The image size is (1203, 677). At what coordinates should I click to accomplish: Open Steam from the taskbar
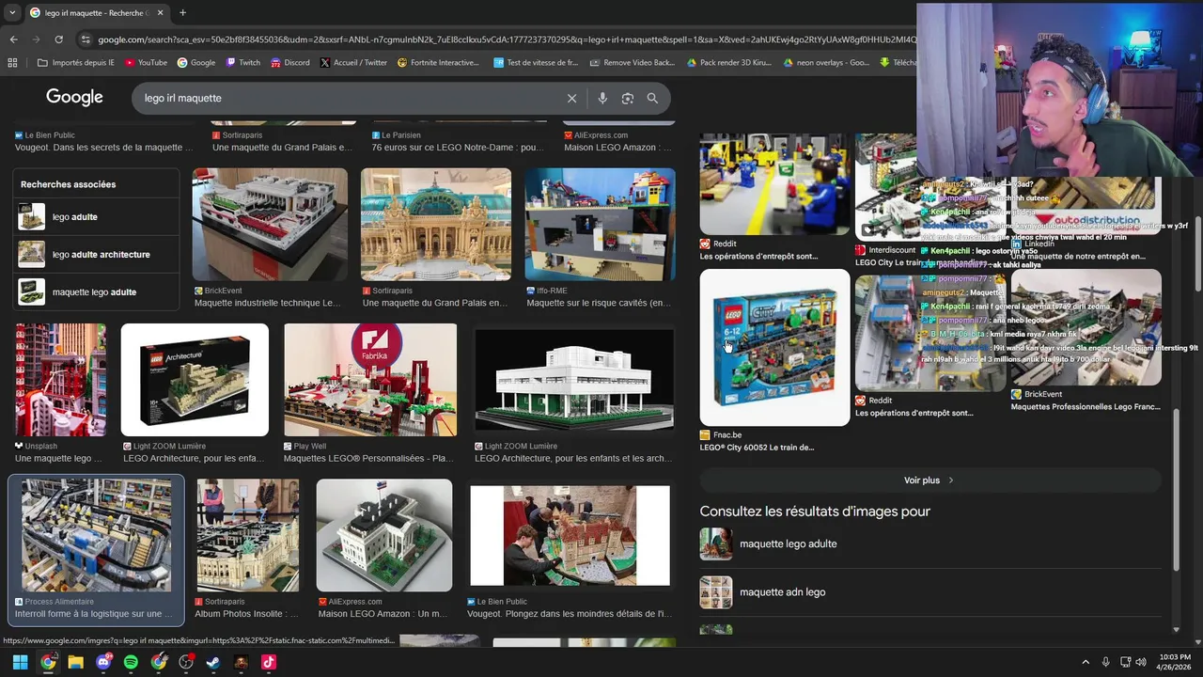point(213,662)
